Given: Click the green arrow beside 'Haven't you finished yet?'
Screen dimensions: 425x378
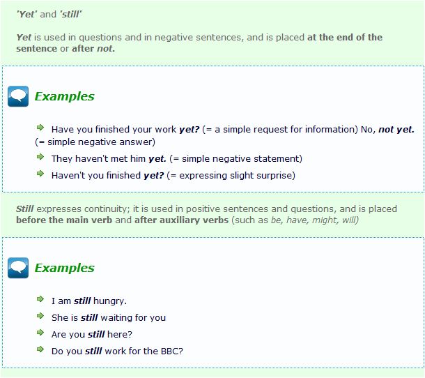Looking at the screenshot, I should click(41, 174).
